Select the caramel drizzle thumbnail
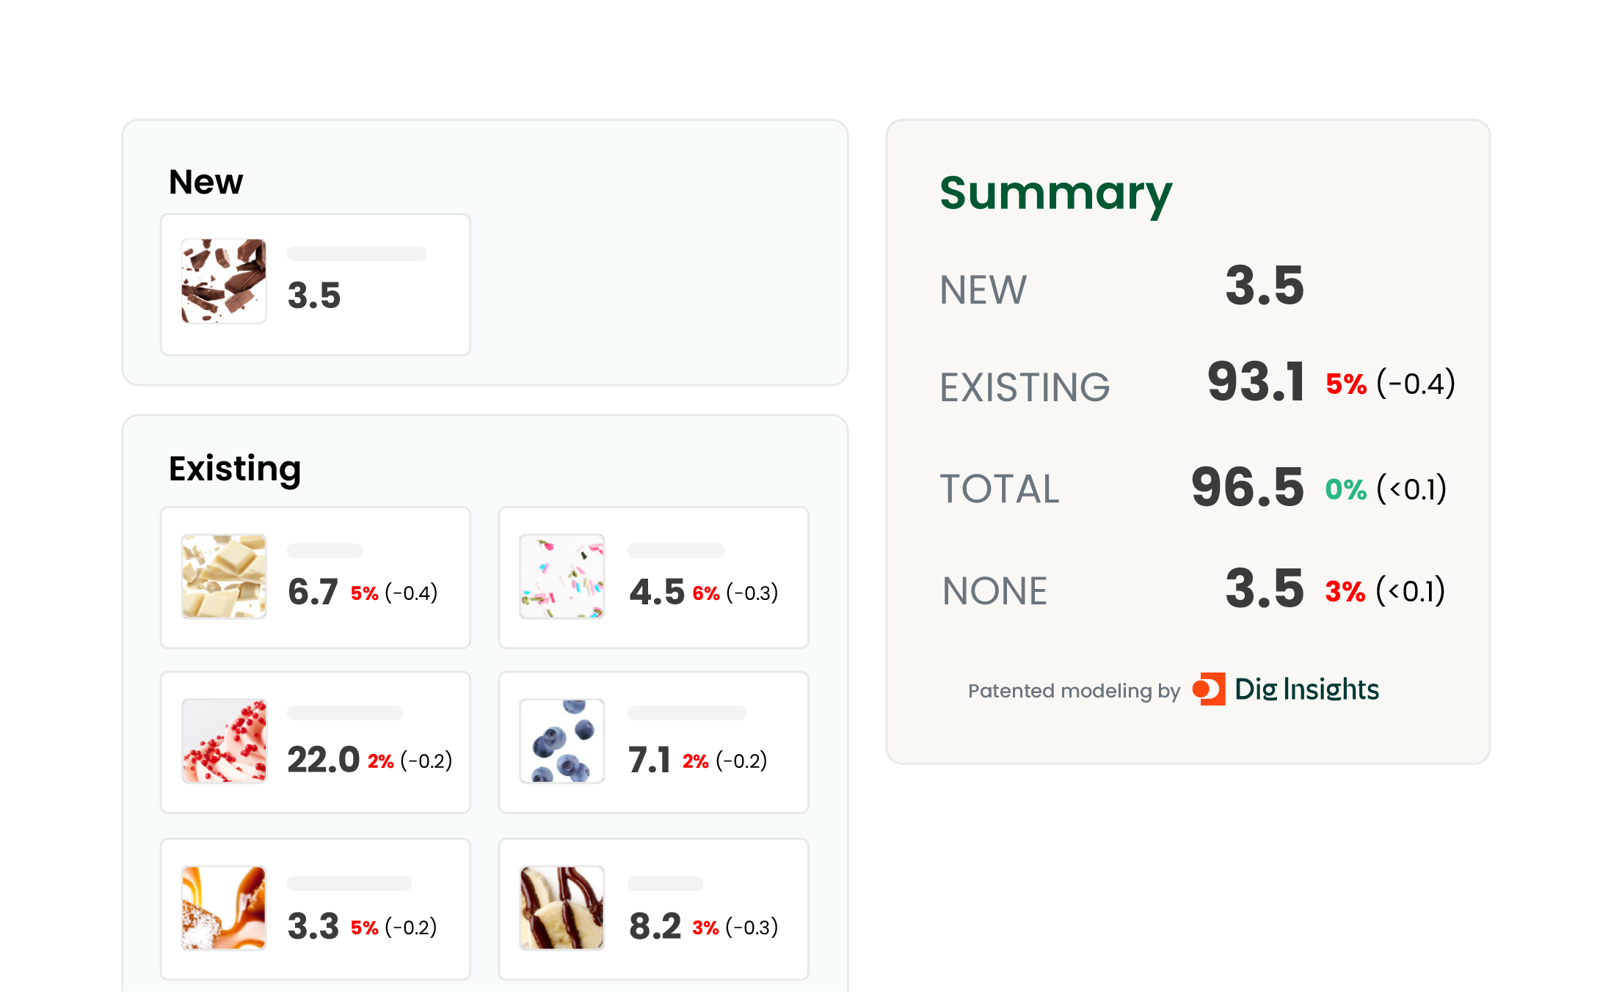The height and width of the screenshot is (996, 1600). [x=224, y=908]
